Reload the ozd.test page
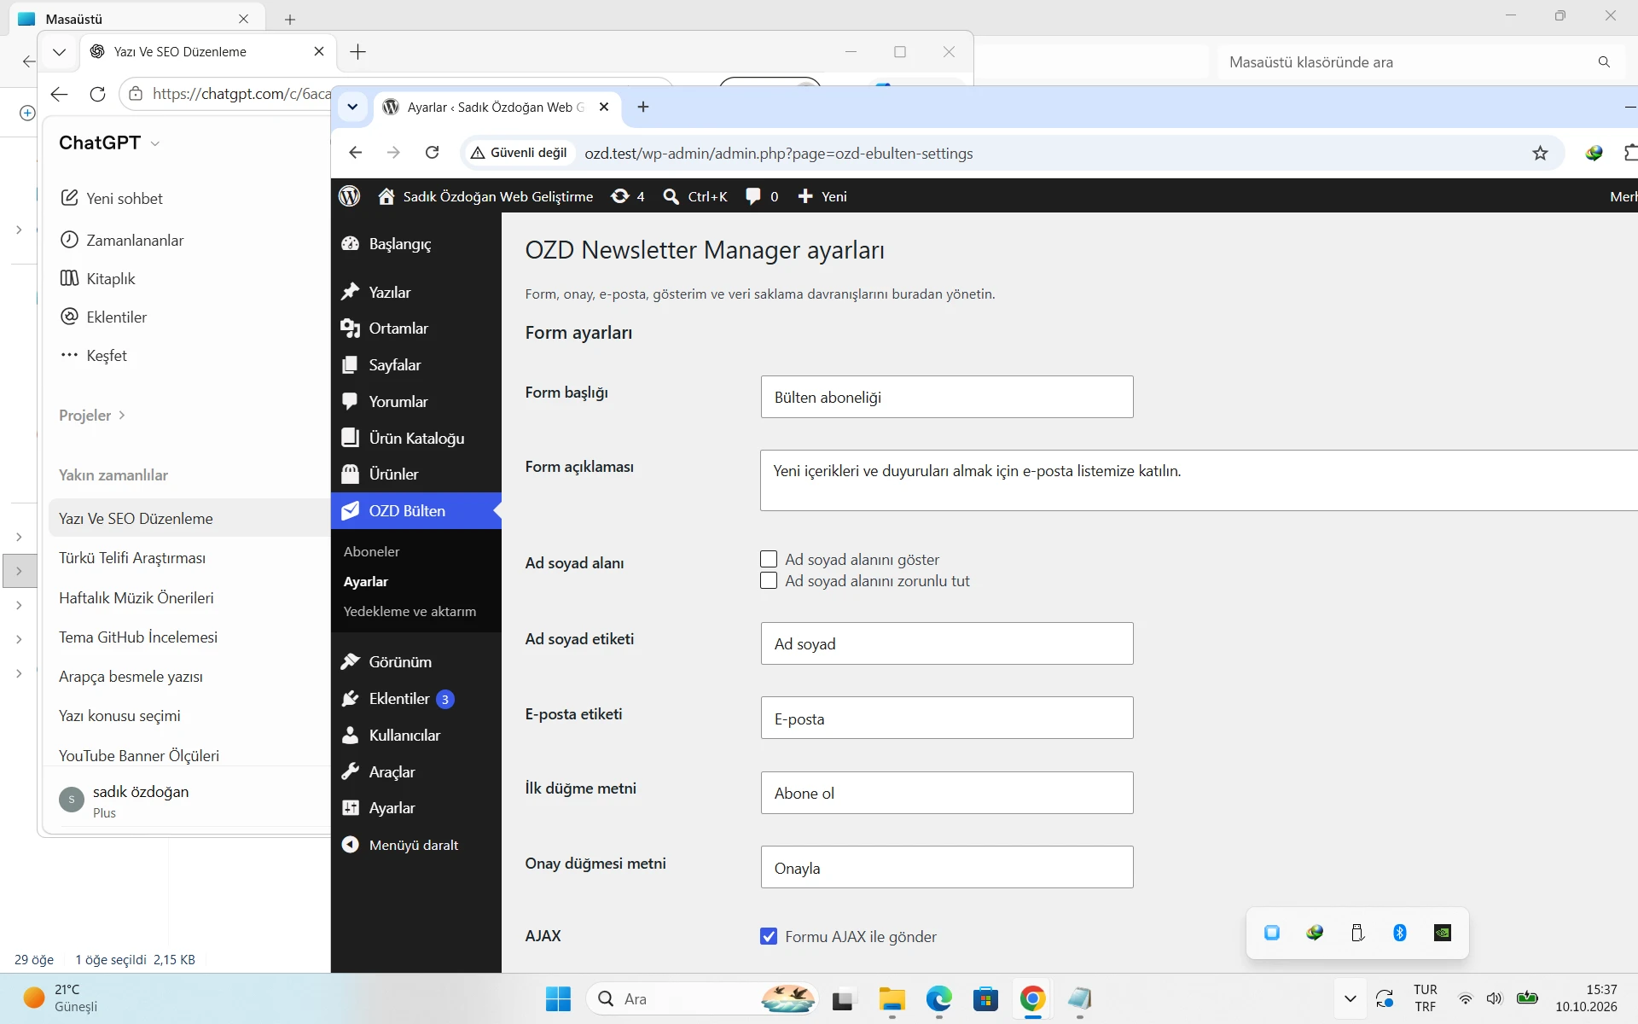The image size is (1638, 1024). click(x=433, y=153)
